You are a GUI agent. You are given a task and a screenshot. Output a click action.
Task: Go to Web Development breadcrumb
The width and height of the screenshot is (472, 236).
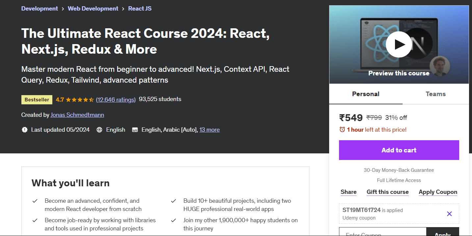coord(93,9)
